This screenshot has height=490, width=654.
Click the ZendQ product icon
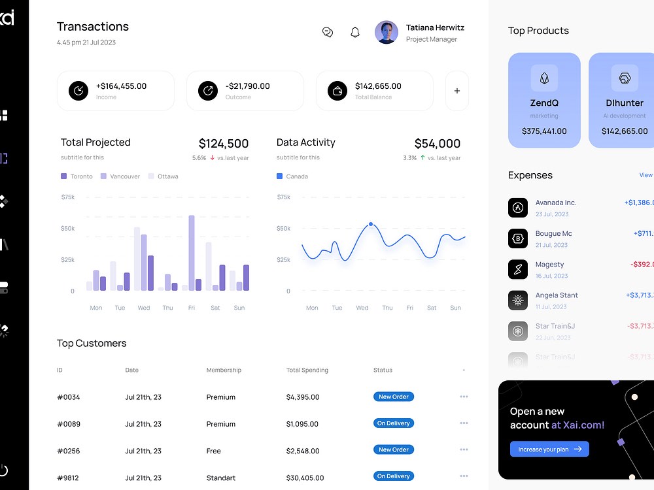coord(544,78)
